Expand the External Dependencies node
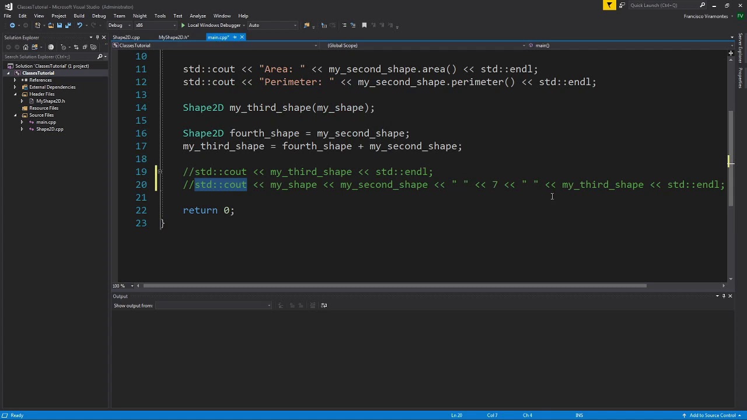This screenshot has height=420, width=747. (x=15, y=87)
